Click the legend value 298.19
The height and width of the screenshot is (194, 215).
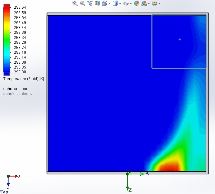[x=20, y=52]
